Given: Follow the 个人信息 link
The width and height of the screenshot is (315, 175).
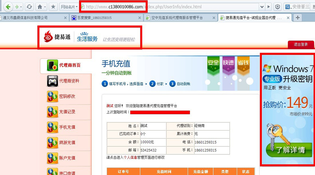Looking at the screenshot, I should pos(130,157).
